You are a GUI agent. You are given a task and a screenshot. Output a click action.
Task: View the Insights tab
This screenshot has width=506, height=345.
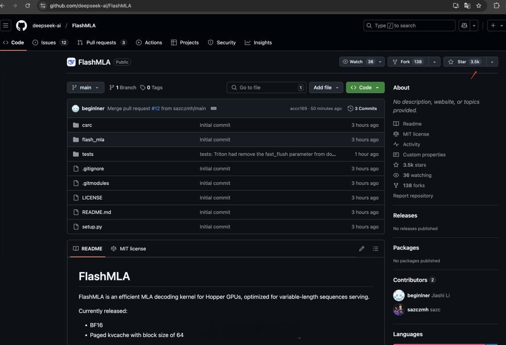(x=258, y=43)
